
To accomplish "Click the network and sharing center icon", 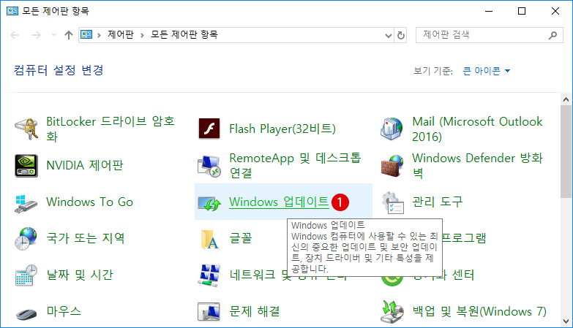I will [x=209, y=275].
